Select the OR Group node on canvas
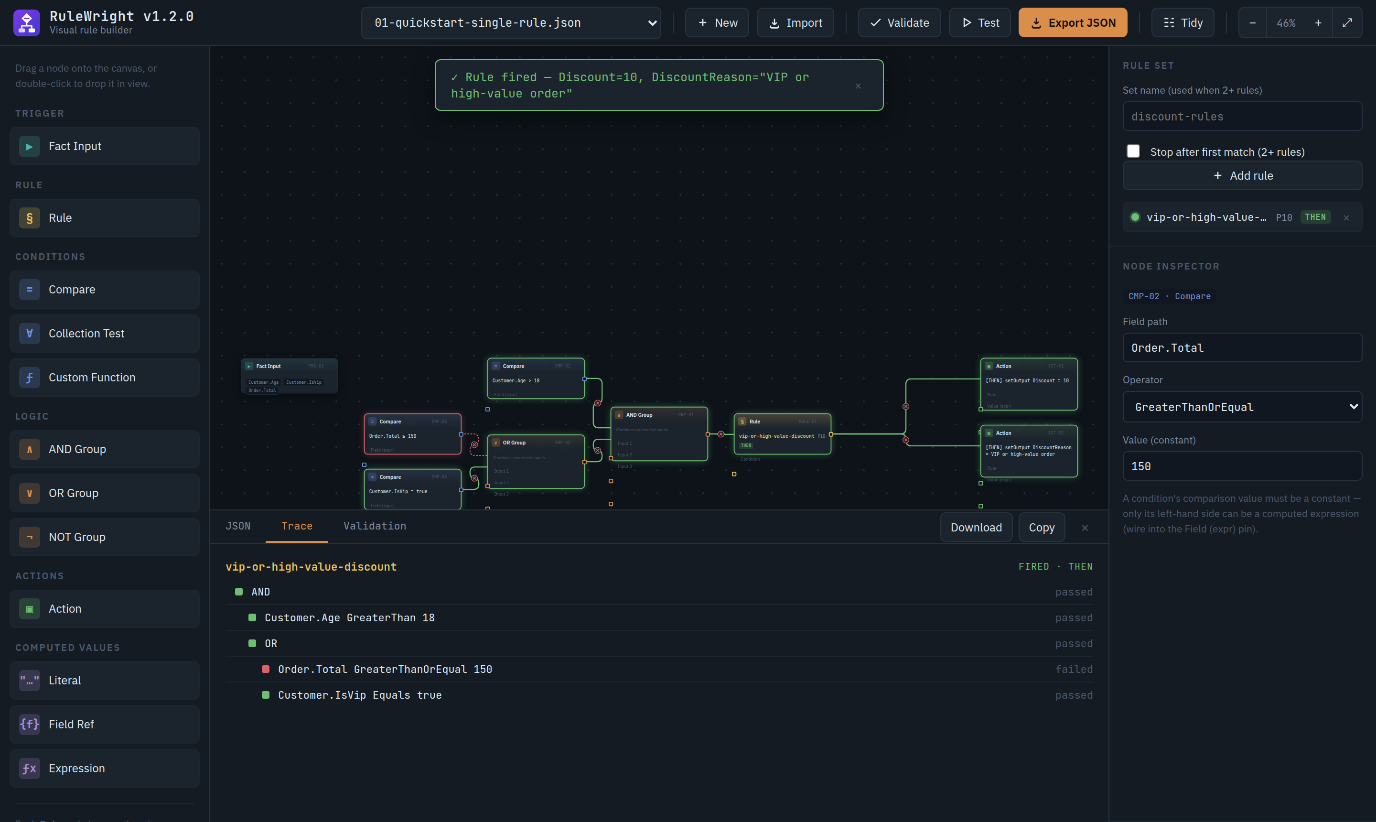Screen dimensions: 1376x822 point(536,462)
